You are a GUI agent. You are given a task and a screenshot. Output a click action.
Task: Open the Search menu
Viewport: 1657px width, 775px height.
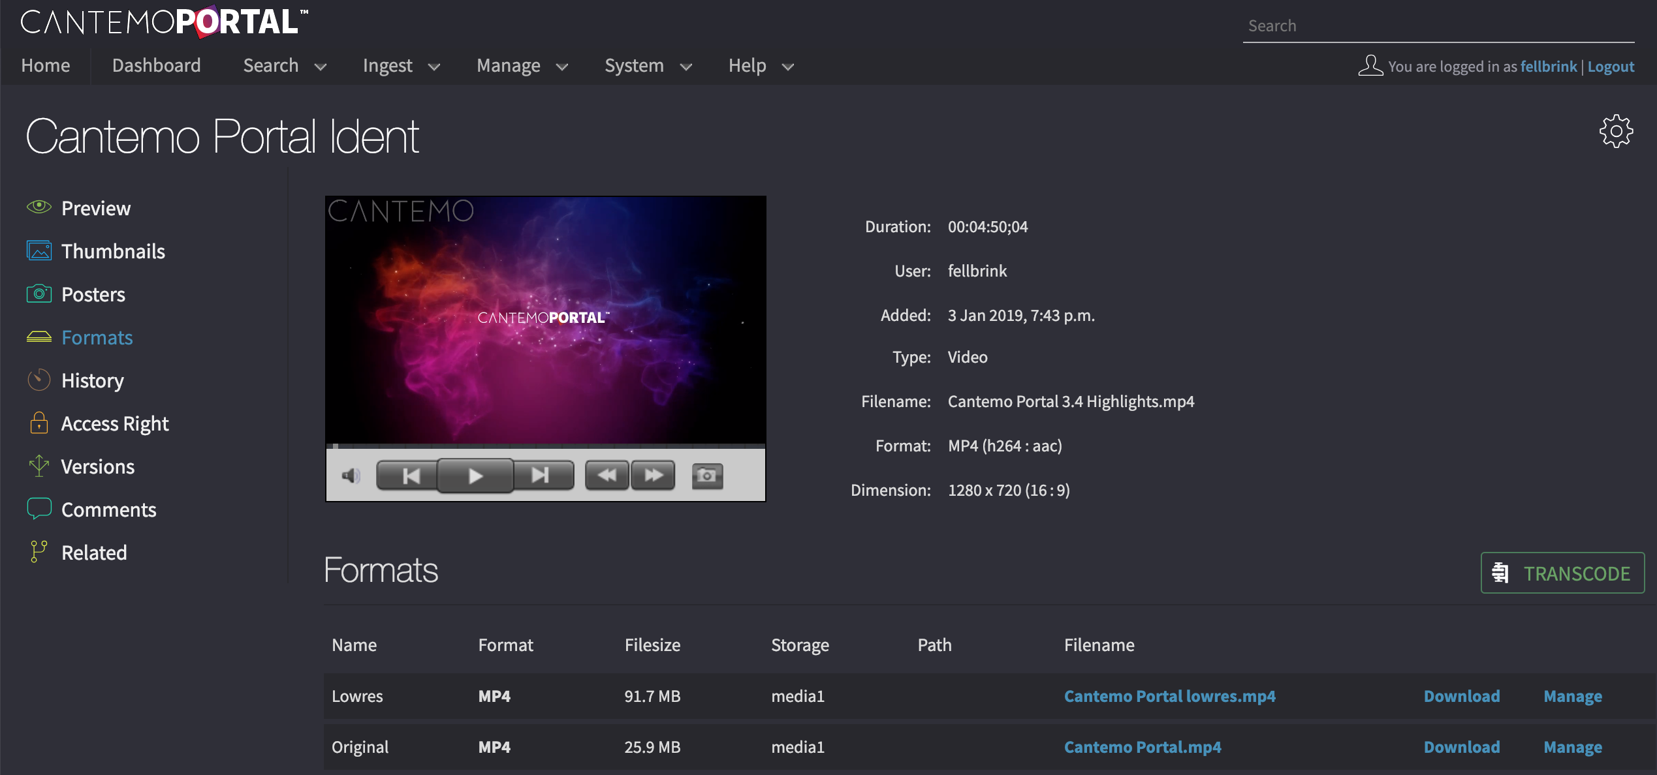(x=271, y=65)
